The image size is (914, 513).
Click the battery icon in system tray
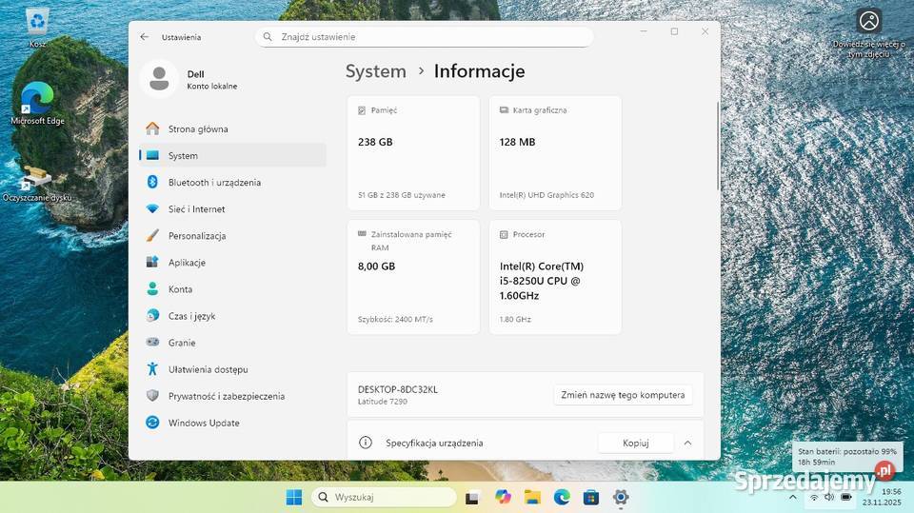(x=845, y=497)
